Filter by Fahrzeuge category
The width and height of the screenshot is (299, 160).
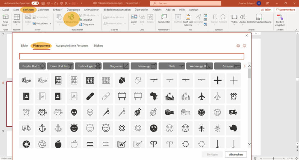(x=144, y=66)
